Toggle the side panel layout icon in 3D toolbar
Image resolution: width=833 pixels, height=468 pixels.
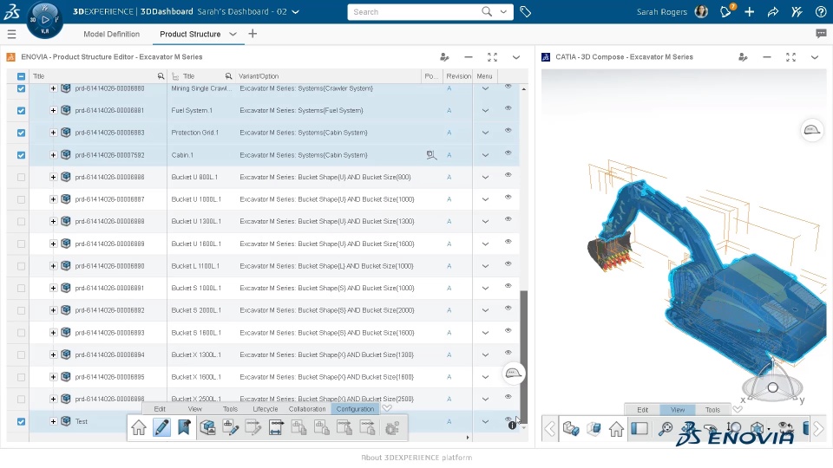[x=640, y=428]
